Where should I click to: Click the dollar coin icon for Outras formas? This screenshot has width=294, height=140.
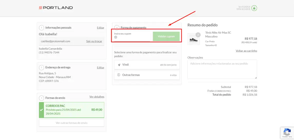(x=119, y=75)
